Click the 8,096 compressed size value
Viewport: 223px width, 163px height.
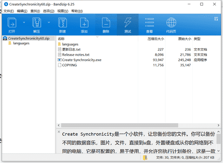(159, 55)
